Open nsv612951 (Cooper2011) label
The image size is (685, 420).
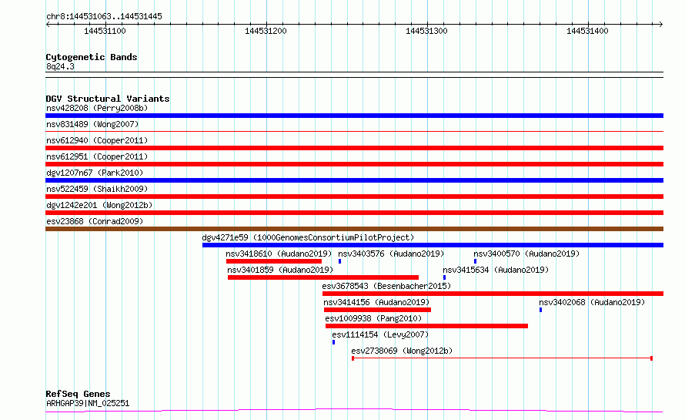(97, 156)
